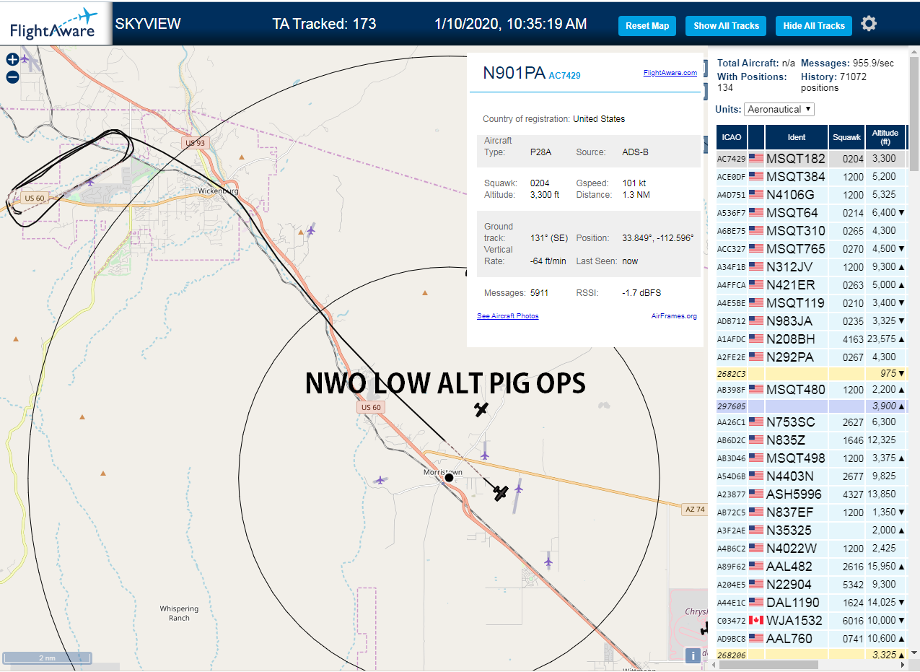Select the N4403N aircraft row
Viewport: 920px width, 672px height.
tap(811, 476)
